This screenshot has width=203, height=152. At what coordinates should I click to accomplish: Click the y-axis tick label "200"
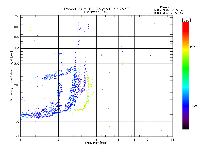pos(17,85)
